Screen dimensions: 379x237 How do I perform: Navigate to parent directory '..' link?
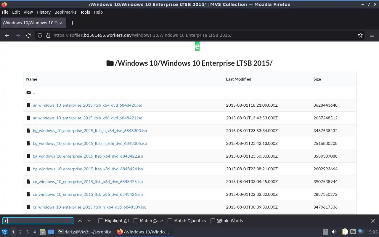click(34, 92)
